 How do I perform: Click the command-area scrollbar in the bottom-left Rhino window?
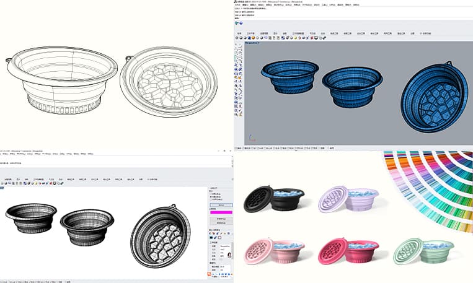click(232, 162)
